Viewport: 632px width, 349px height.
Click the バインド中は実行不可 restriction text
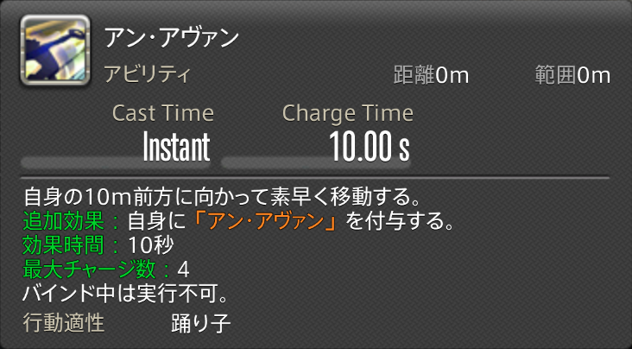[126, 294]
